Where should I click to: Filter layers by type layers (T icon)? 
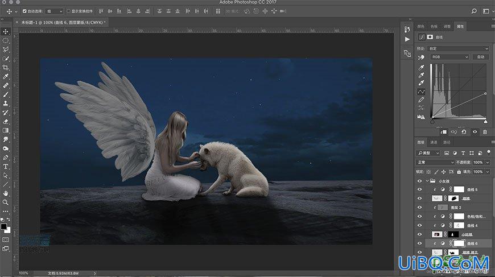pyautogui.click(x=463, y=153)
